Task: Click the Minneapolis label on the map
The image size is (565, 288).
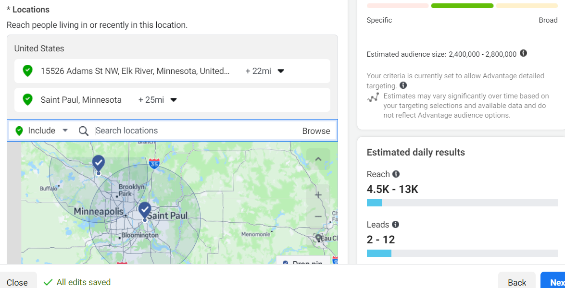Action: (99, 211)
